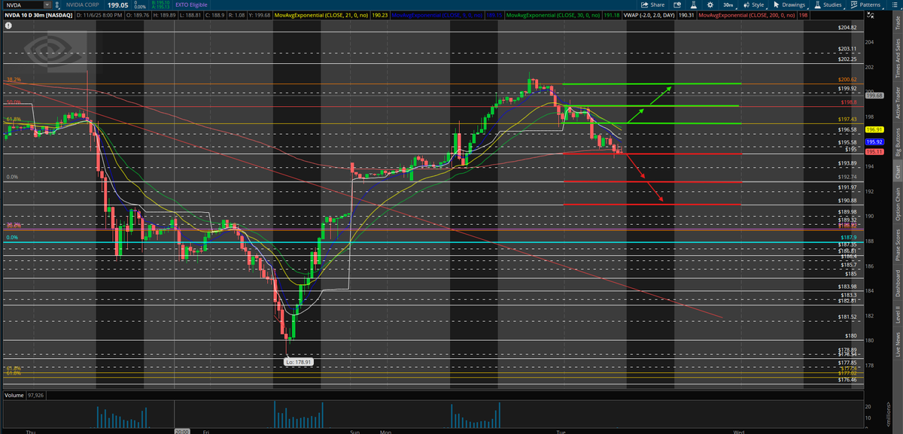Click the yellow MovAvgExponential (CLOSE, 21) label
Image resolution: width=903 pixels, height=434 pixels.
click(323, 15)
